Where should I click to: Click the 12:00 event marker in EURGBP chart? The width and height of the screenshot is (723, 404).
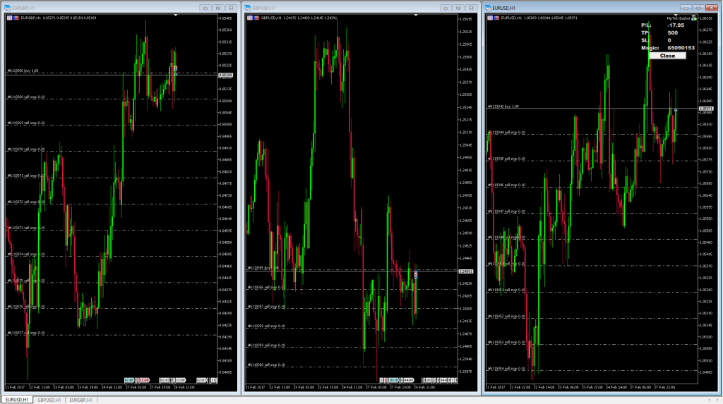(x=180, y=381)
